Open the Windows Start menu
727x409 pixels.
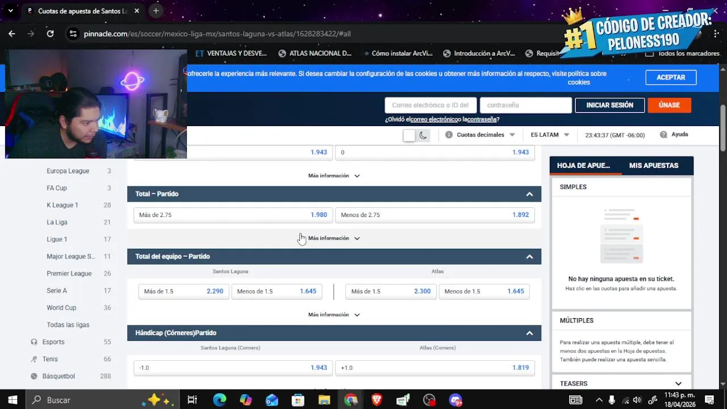12,400
